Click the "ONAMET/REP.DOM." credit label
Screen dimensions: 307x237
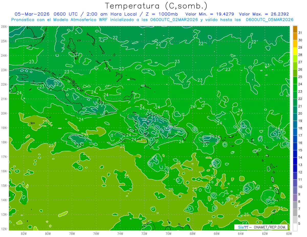[x=270, y=227]
